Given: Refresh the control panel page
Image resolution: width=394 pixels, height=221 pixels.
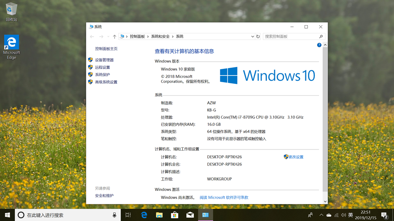Looking at the screenshot, I should (x=258, y=37).
